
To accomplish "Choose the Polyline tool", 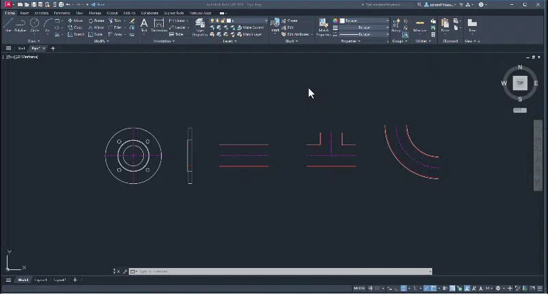I will click(21, 25).
